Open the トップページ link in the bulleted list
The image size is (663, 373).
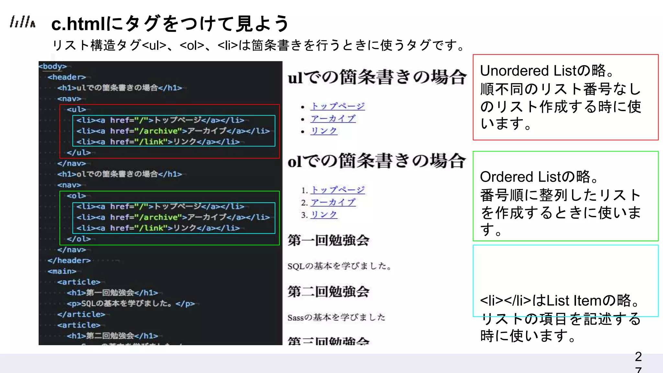[x=338, y=106]
